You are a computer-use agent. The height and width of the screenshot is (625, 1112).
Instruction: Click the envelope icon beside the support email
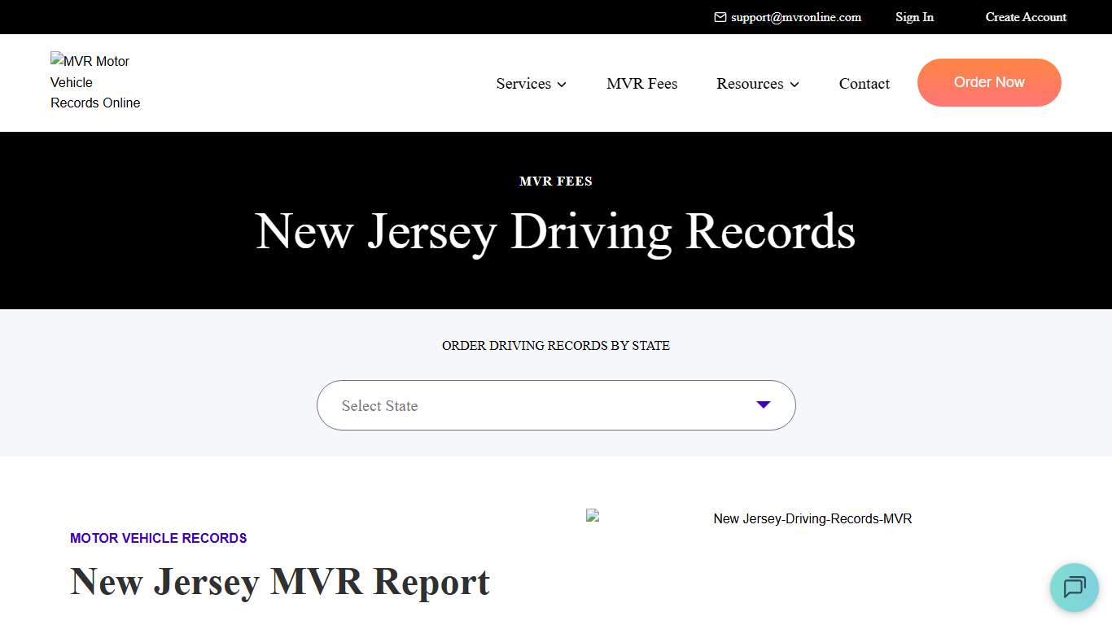click(720, 16)
